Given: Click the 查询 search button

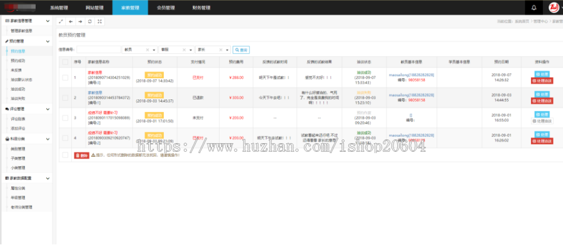Looking at the screenshot, I should [241, 50].
